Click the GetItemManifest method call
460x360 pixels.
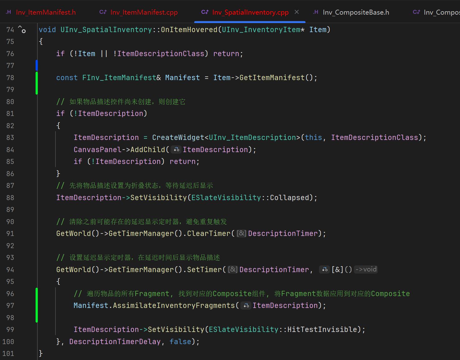(x=272, y=78)
